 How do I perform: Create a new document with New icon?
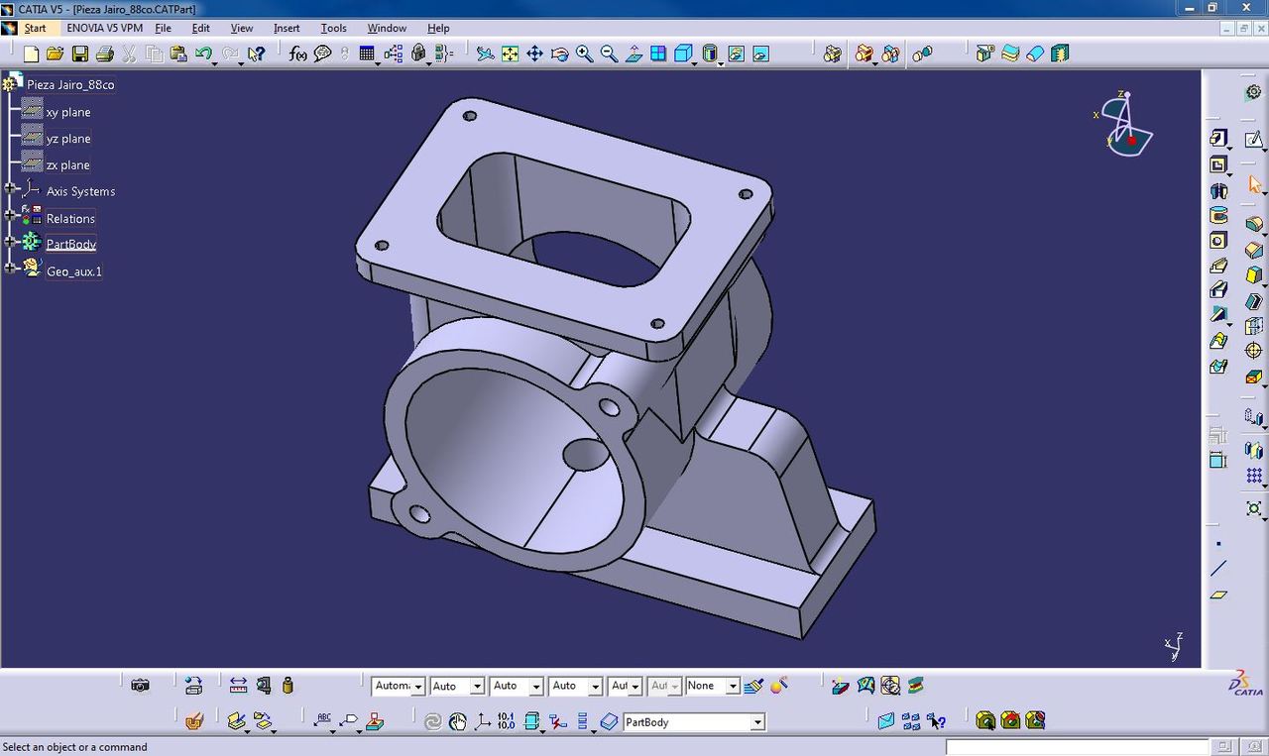(x=31, y=54)
